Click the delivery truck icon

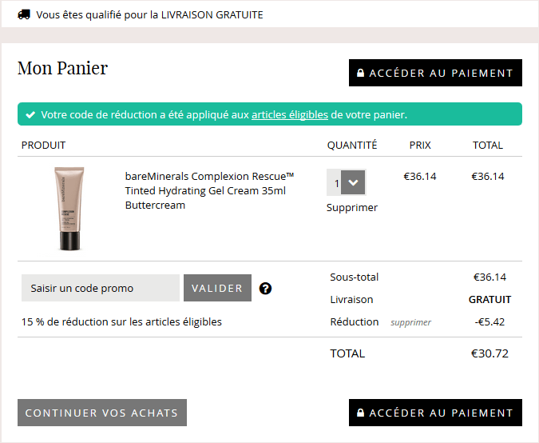(24, 14)
